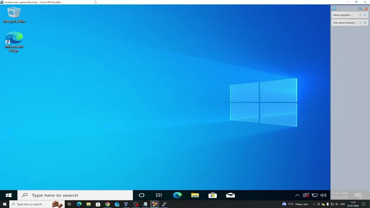370x208 pixels.
Task: Select the Microsoft Edge desktop shortcut
Action: pos(14,42)
